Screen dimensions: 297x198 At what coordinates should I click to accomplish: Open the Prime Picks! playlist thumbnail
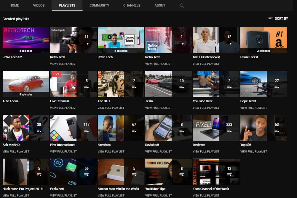pos(264,40)
